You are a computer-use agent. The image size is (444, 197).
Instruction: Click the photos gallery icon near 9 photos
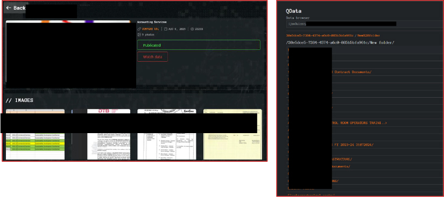click(139, 34)
